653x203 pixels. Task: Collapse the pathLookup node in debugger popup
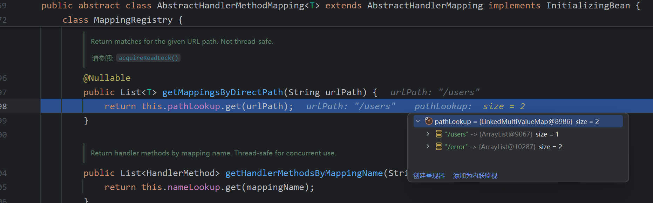418,121
